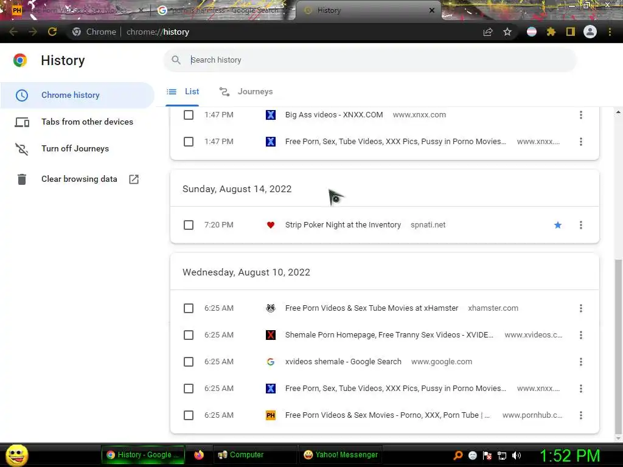This screenshot has width=623, height=467.
Task: Launch Firefox from the taskbar
Action: point(199,455)
